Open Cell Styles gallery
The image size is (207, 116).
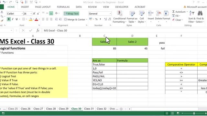pyautogui.click(x=142, y=17)
